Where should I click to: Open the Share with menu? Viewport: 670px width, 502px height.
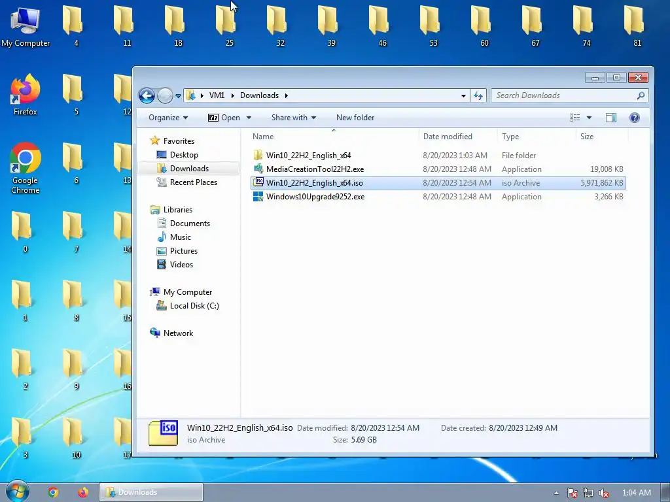coord(294,118)
